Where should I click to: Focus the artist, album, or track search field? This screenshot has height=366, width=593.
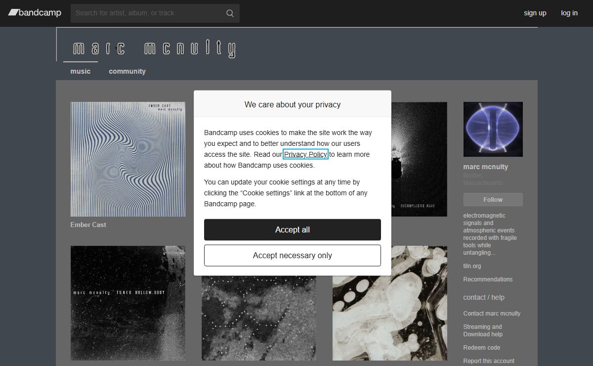coord(155,13)
